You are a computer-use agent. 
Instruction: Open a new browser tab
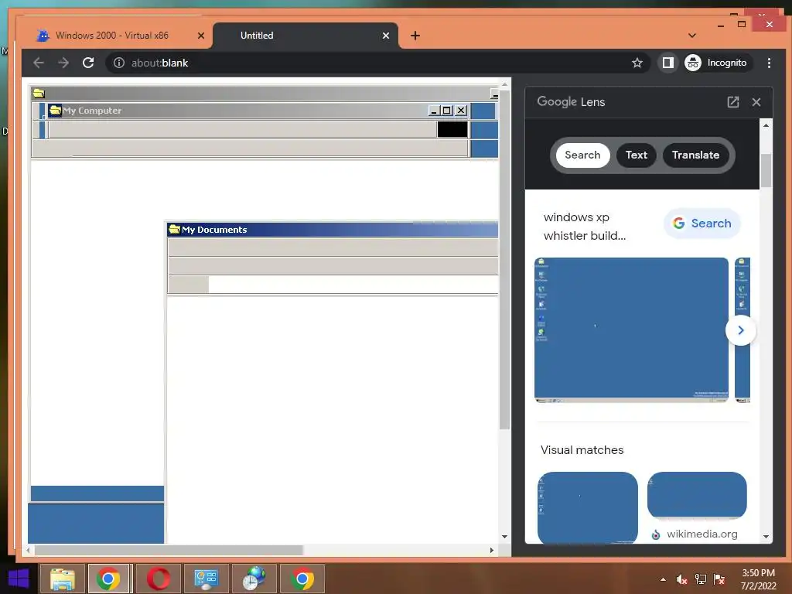coord(415,36)
